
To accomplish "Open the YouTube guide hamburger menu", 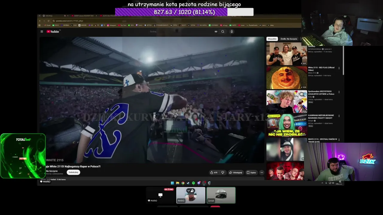I will pyautogui.click(x=42, y=31).
